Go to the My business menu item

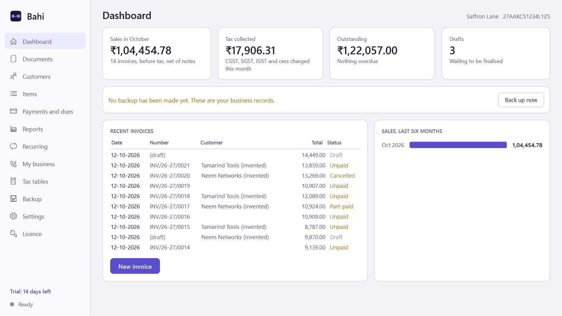point(45,164)
